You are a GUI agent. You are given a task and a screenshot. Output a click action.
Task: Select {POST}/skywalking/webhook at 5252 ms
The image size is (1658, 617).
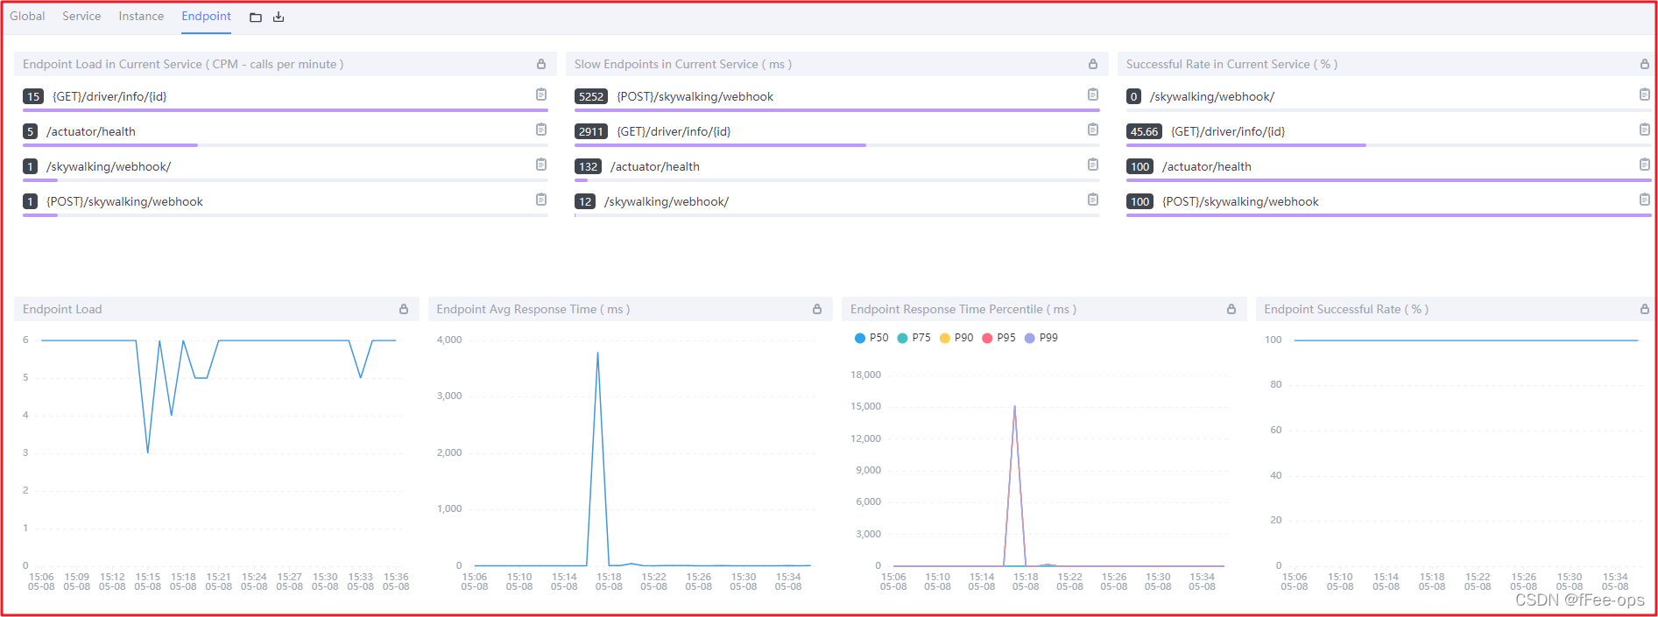point(695,96)
